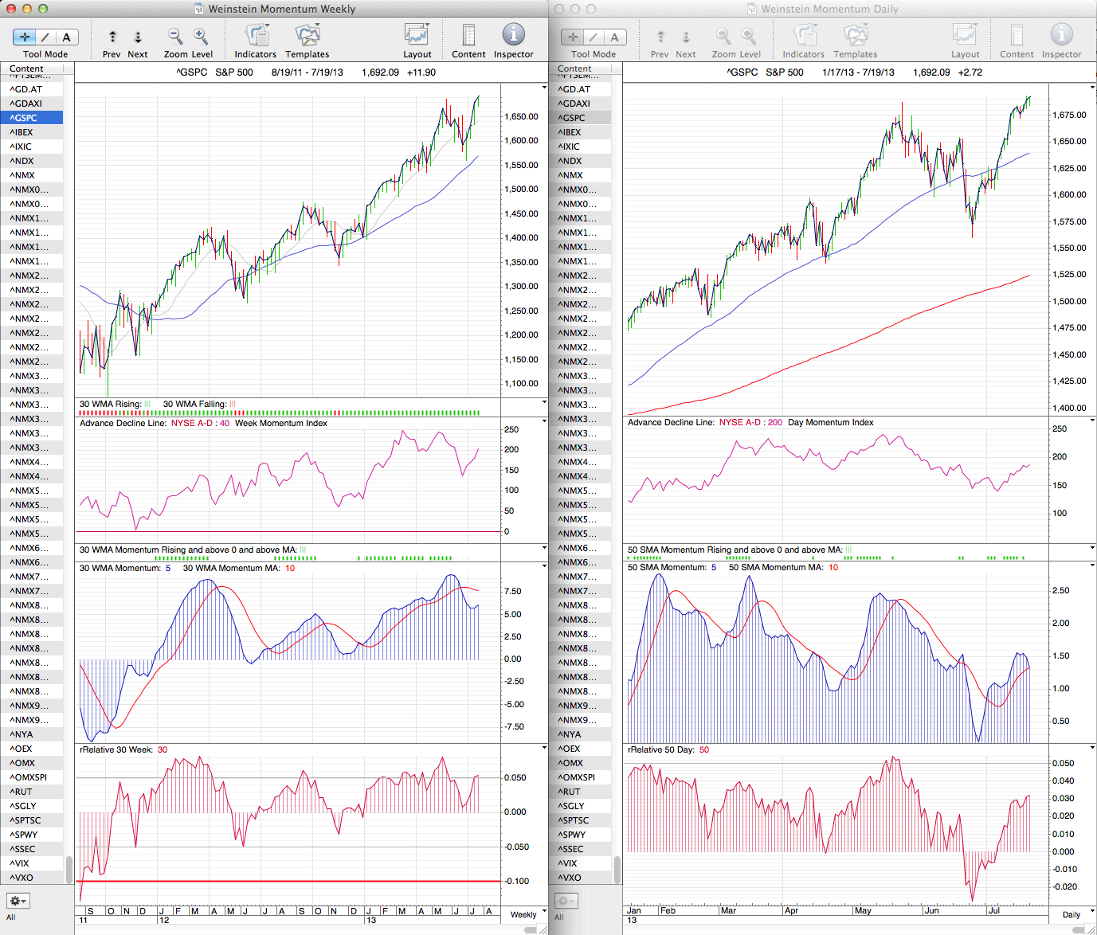Show Inspector in Weekly window toolbar
The height and width of the screenshot is (935, 1097).
[x=513, y=37]
